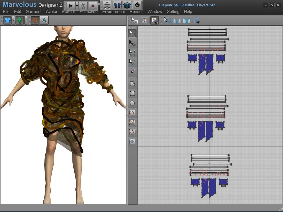Select the Add Point on line tool
The image size is (283, 212).
(132, 72)
